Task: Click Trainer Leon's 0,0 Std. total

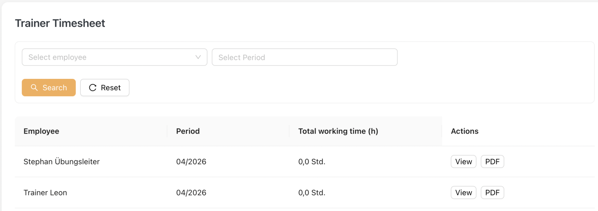Action: point(312,193)
